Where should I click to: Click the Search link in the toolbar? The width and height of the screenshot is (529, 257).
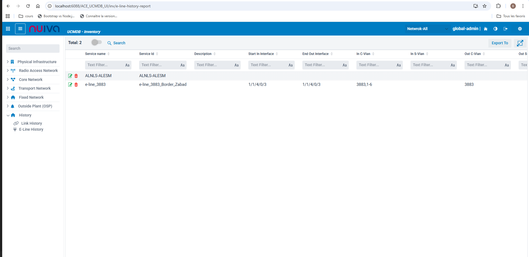click(x=117, y=43)
